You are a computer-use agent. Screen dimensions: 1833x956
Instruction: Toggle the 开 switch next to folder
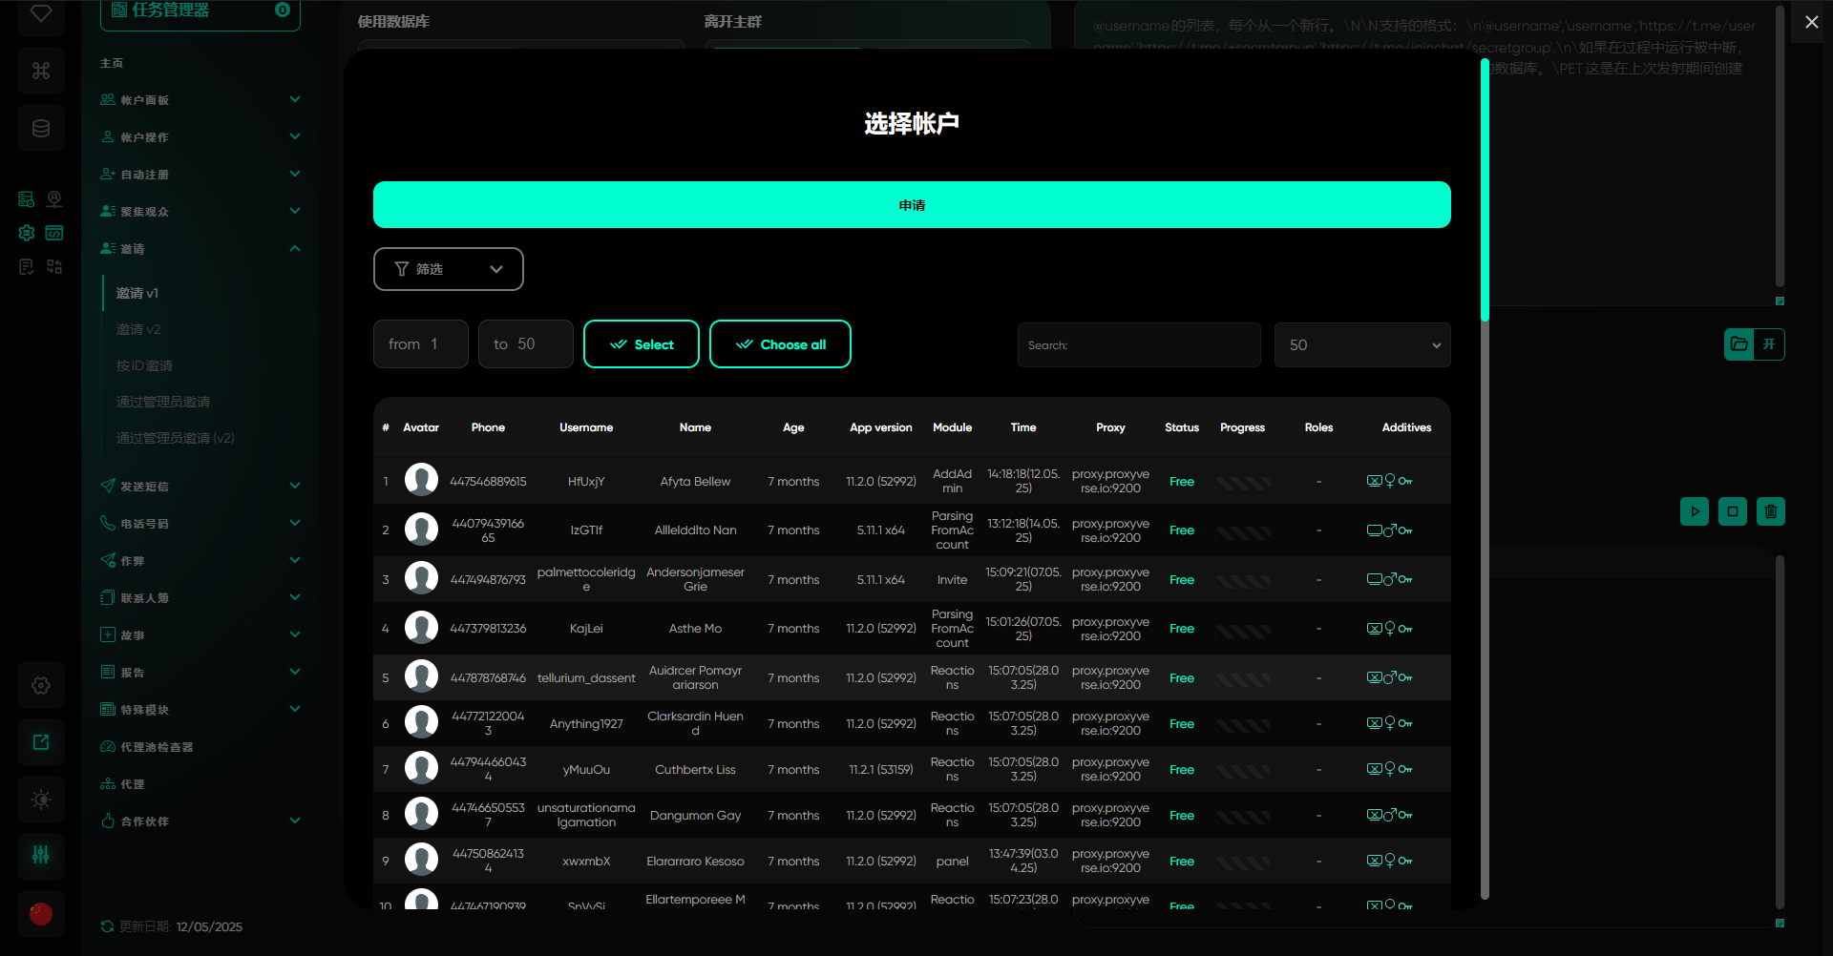click(1769, 344)
